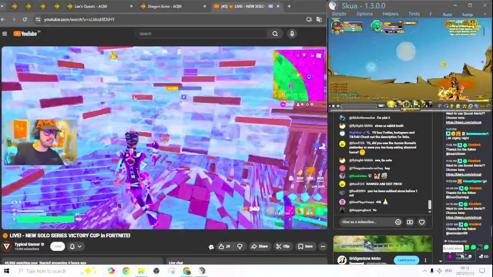Image resolution: width=493 pixels, height=277 pixels.
Task: Click the Fortnite live video player
Action: (x=164, y=138)
